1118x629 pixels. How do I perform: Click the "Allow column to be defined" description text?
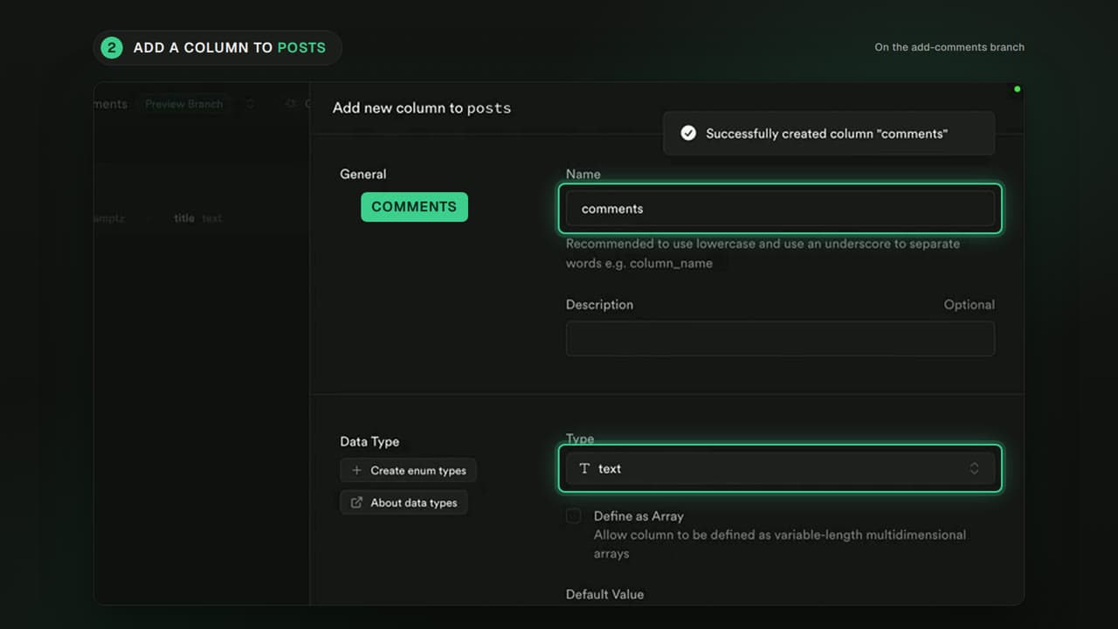click(780, 544)
